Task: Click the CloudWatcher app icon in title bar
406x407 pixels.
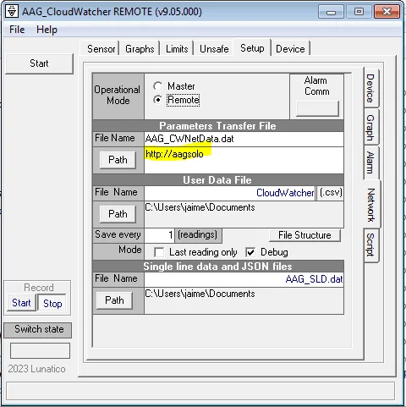Action: pyautogui.click(x=12, y=12)
